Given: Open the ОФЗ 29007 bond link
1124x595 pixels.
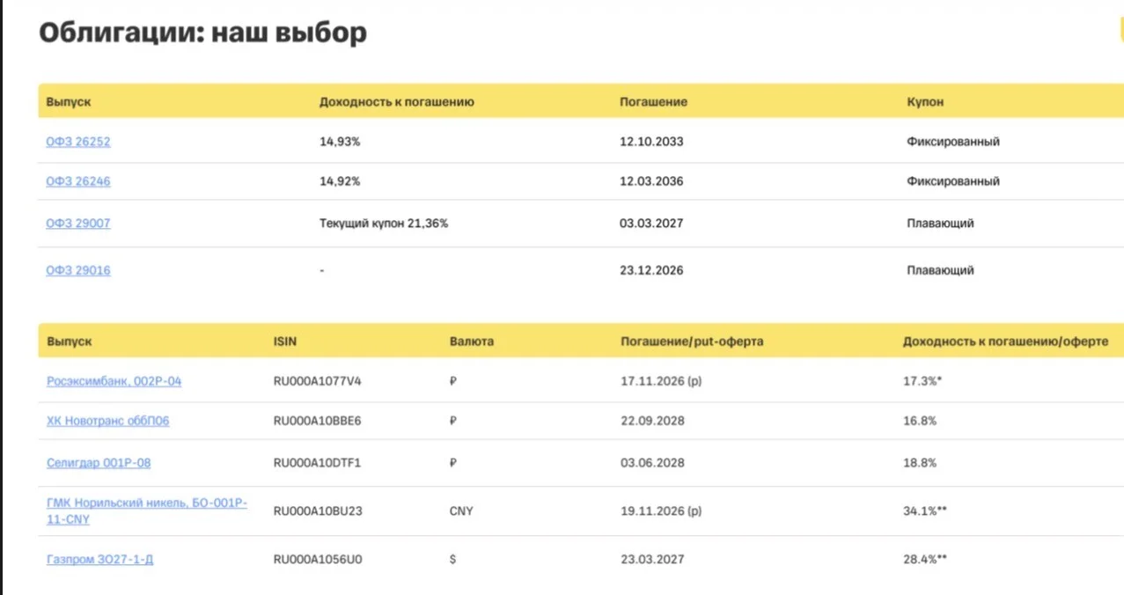Looking at the screenshot, I should pos(78,224).
